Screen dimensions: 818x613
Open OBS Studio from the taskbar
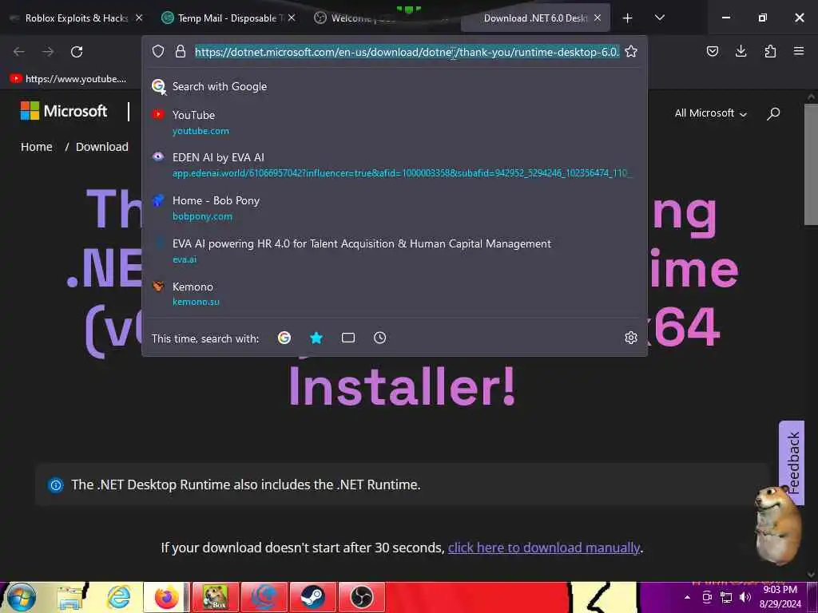362,597
